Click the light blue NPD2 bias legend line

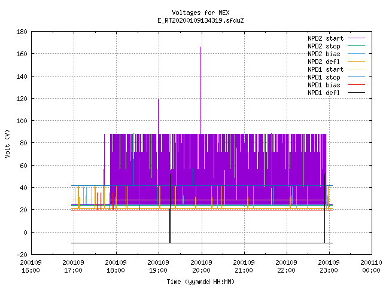(357, 54)
